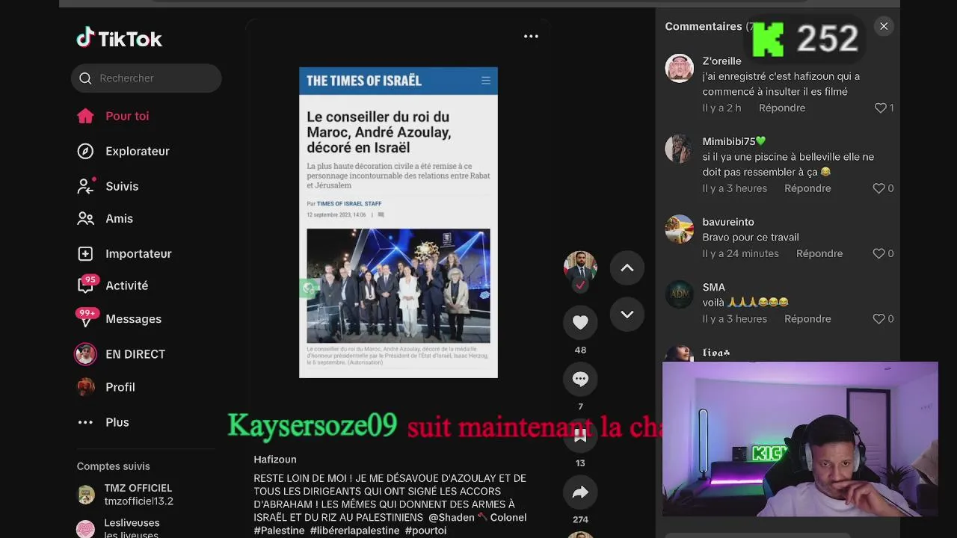Reply to Mimibibi75's comment

[807, 188]
